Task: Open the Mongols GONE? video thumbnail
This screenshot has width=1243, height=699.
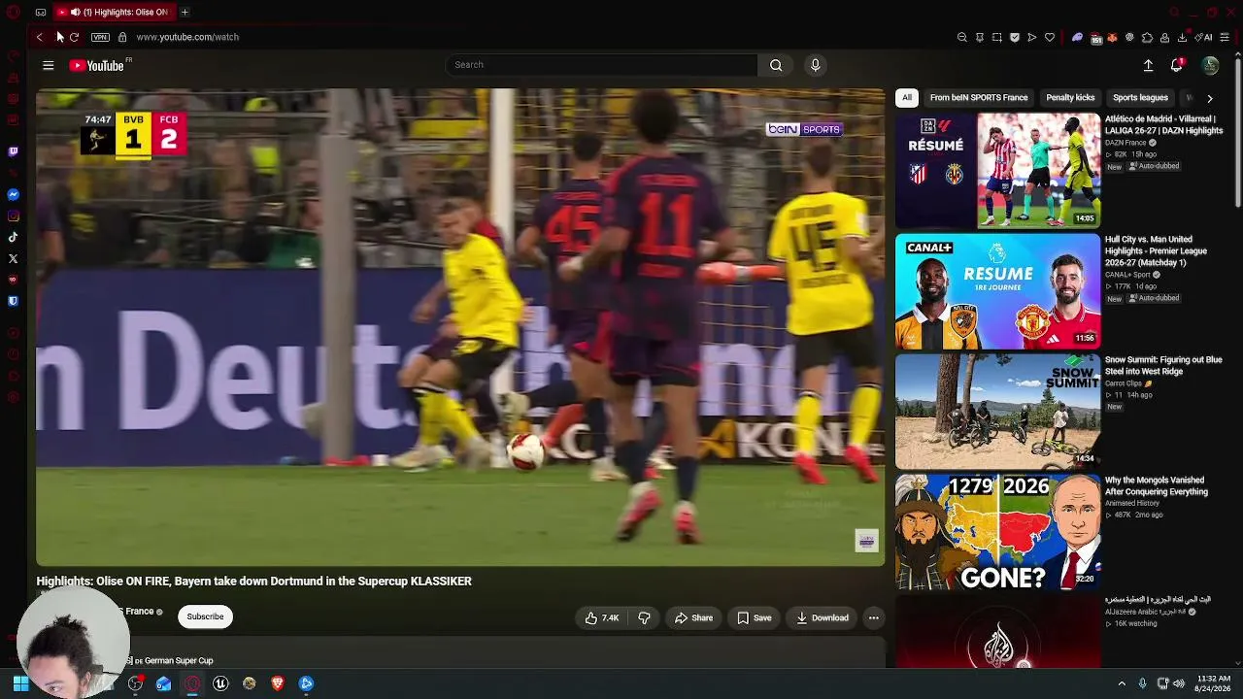Action: (998, 531)
